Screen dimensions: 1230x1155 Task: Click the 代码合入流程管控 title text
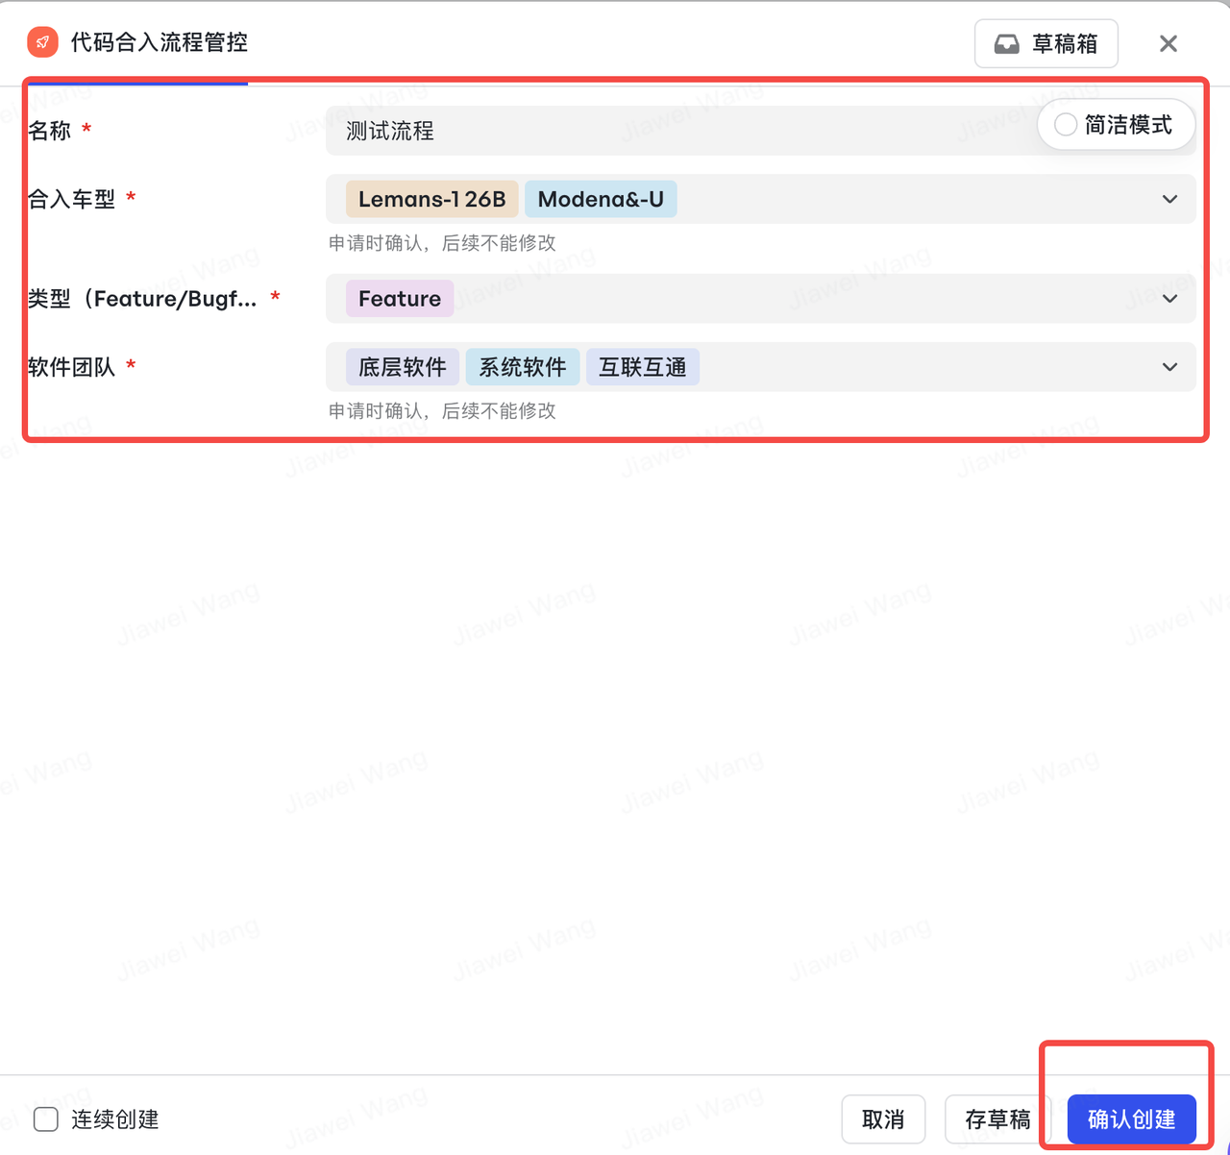[x=160, y=42]
